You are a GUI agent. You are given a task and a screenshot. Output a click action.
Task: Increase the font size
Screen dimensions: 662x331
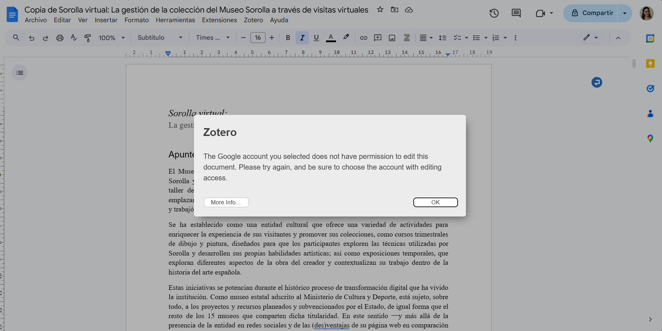point(272,38)
